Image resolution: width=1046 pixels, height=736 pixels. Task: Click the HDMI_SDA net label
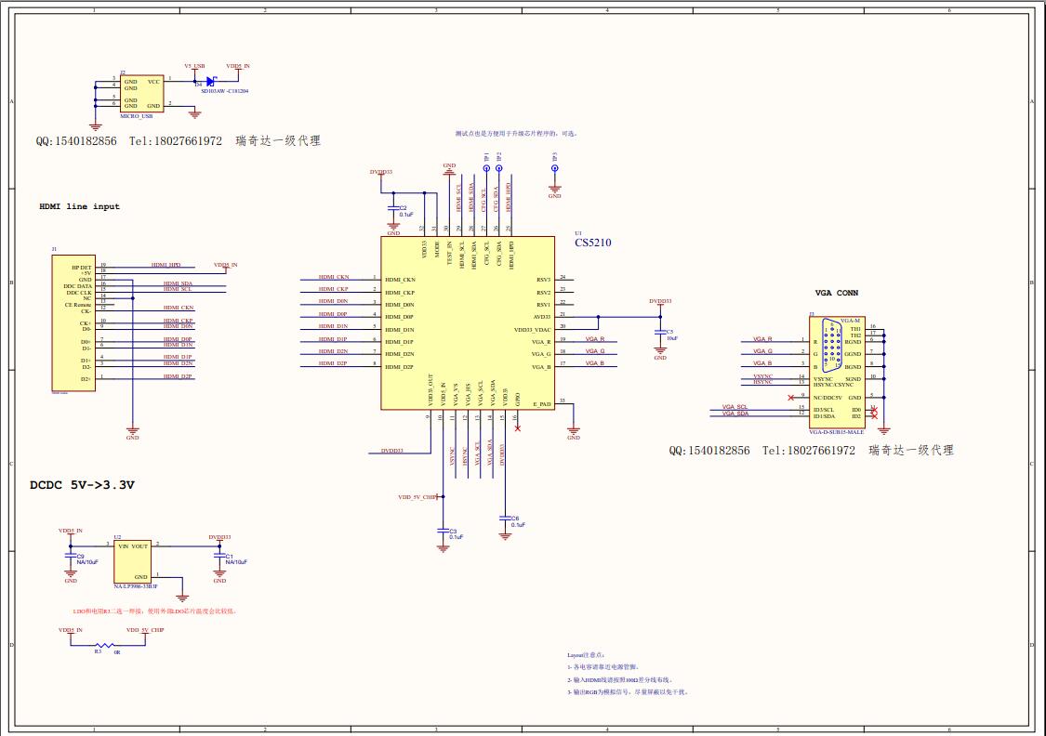tap(178, 283)
